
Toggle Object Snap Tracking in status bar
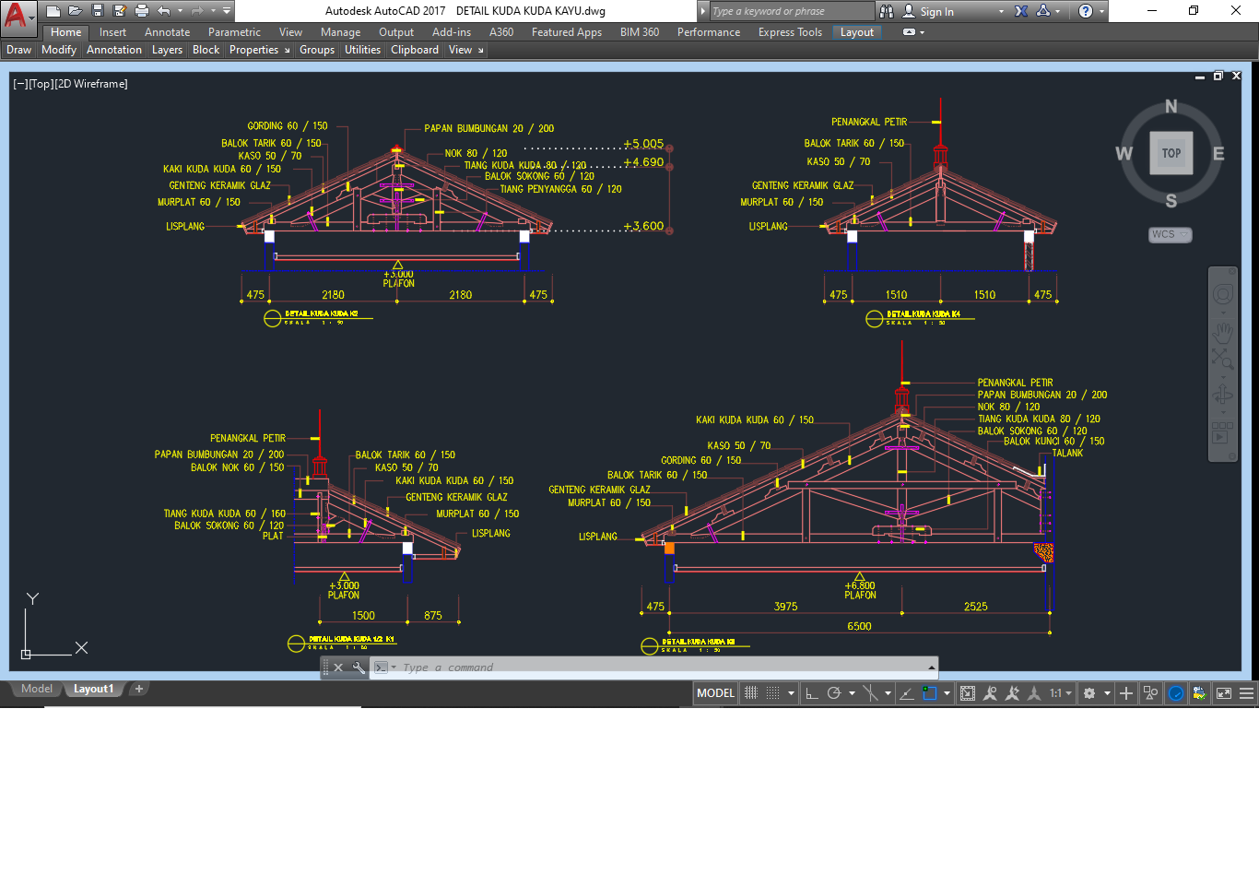pos(906,693)
